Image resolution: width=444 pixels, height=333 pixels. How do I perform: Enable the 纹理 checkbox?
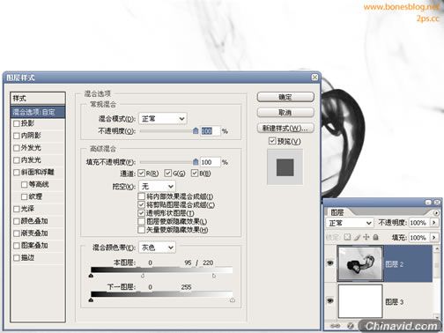click(x=24, y=196)
